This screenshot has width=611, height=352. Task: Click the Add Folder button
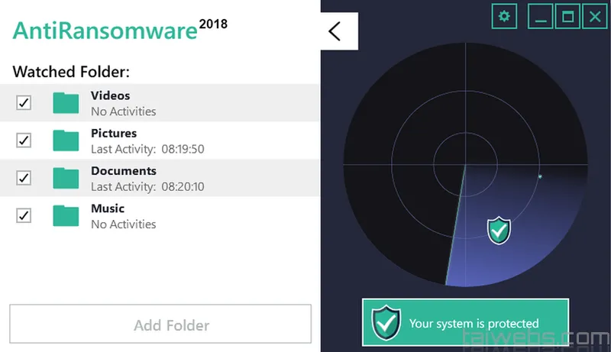pos(160,324)
